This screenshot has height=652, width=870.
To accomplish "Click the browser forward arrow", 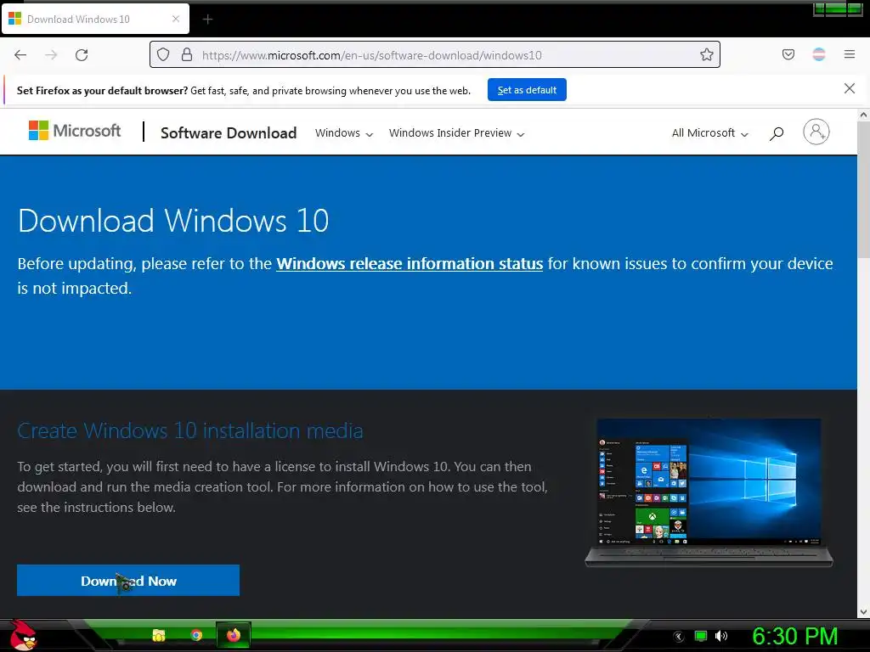I will pos(51,55).
